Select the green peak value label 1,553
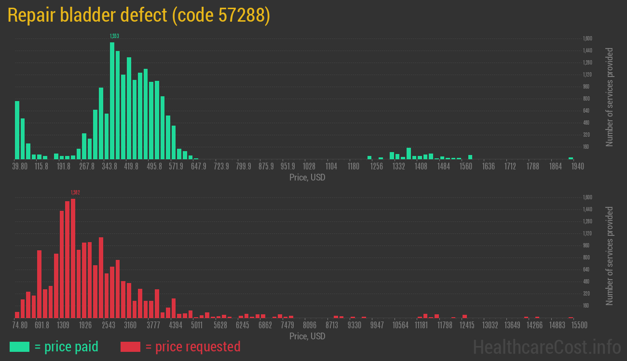Image resolution: width=627 pixels, height=361 pixels. point(114,36)
